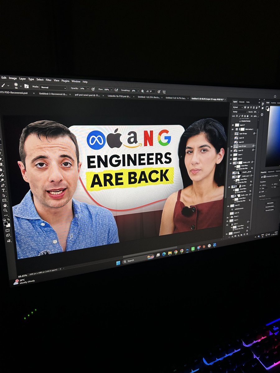Image resolution: width=280 pixels, height=373 pixels.
Task: Toggle visibility of the sundas layer
Action: [x=229, y=187]
